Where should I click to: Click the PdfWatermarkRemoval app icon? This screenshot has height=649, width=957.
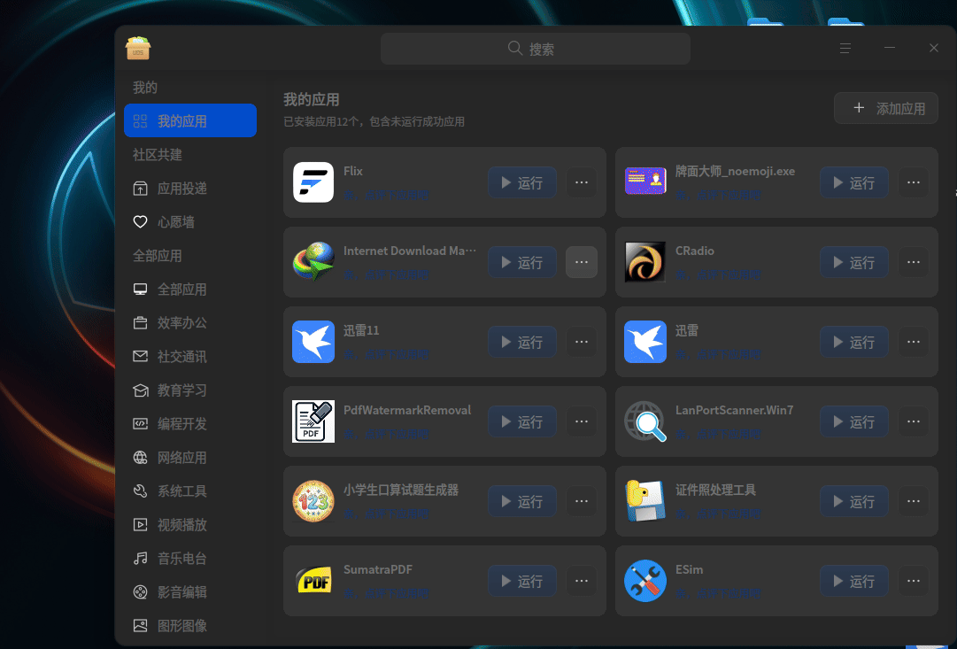click(x=313, y=421)
